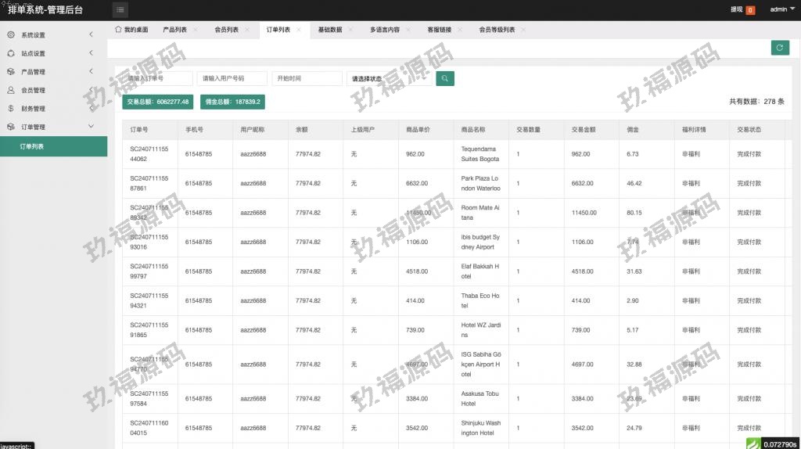
Task: Click the green search magnifier button
Action: tap(444, 78)
